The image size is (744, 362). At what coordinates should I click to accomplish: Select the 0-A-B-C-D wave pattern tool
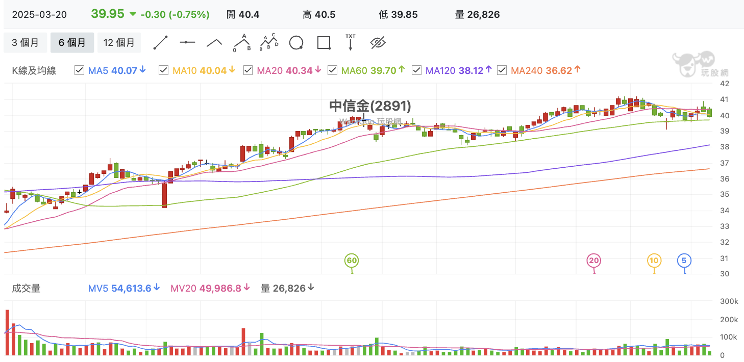269,42
